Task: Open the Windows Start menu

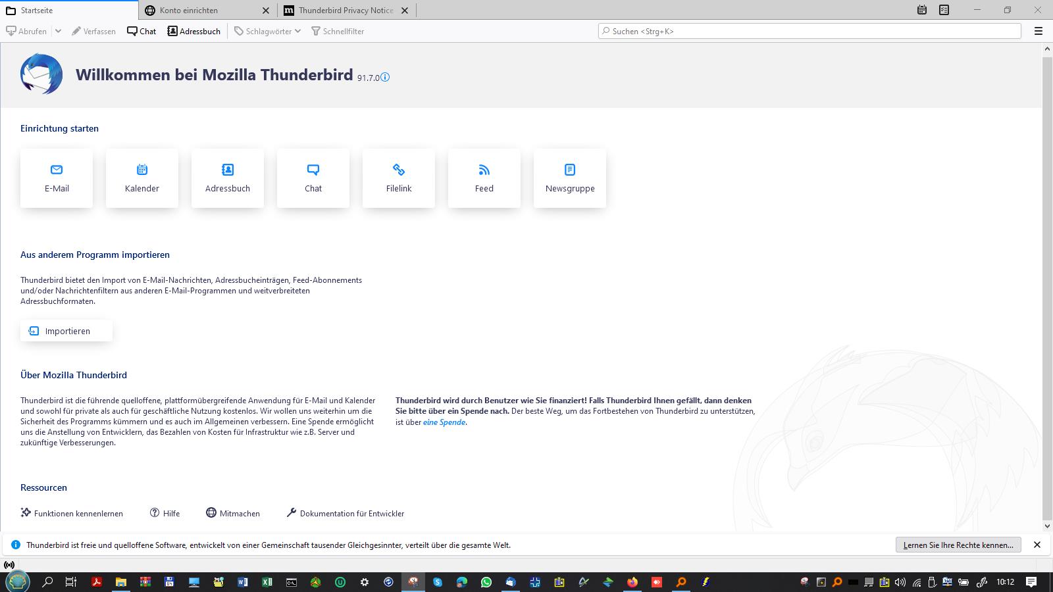Action: pos(17,582)
